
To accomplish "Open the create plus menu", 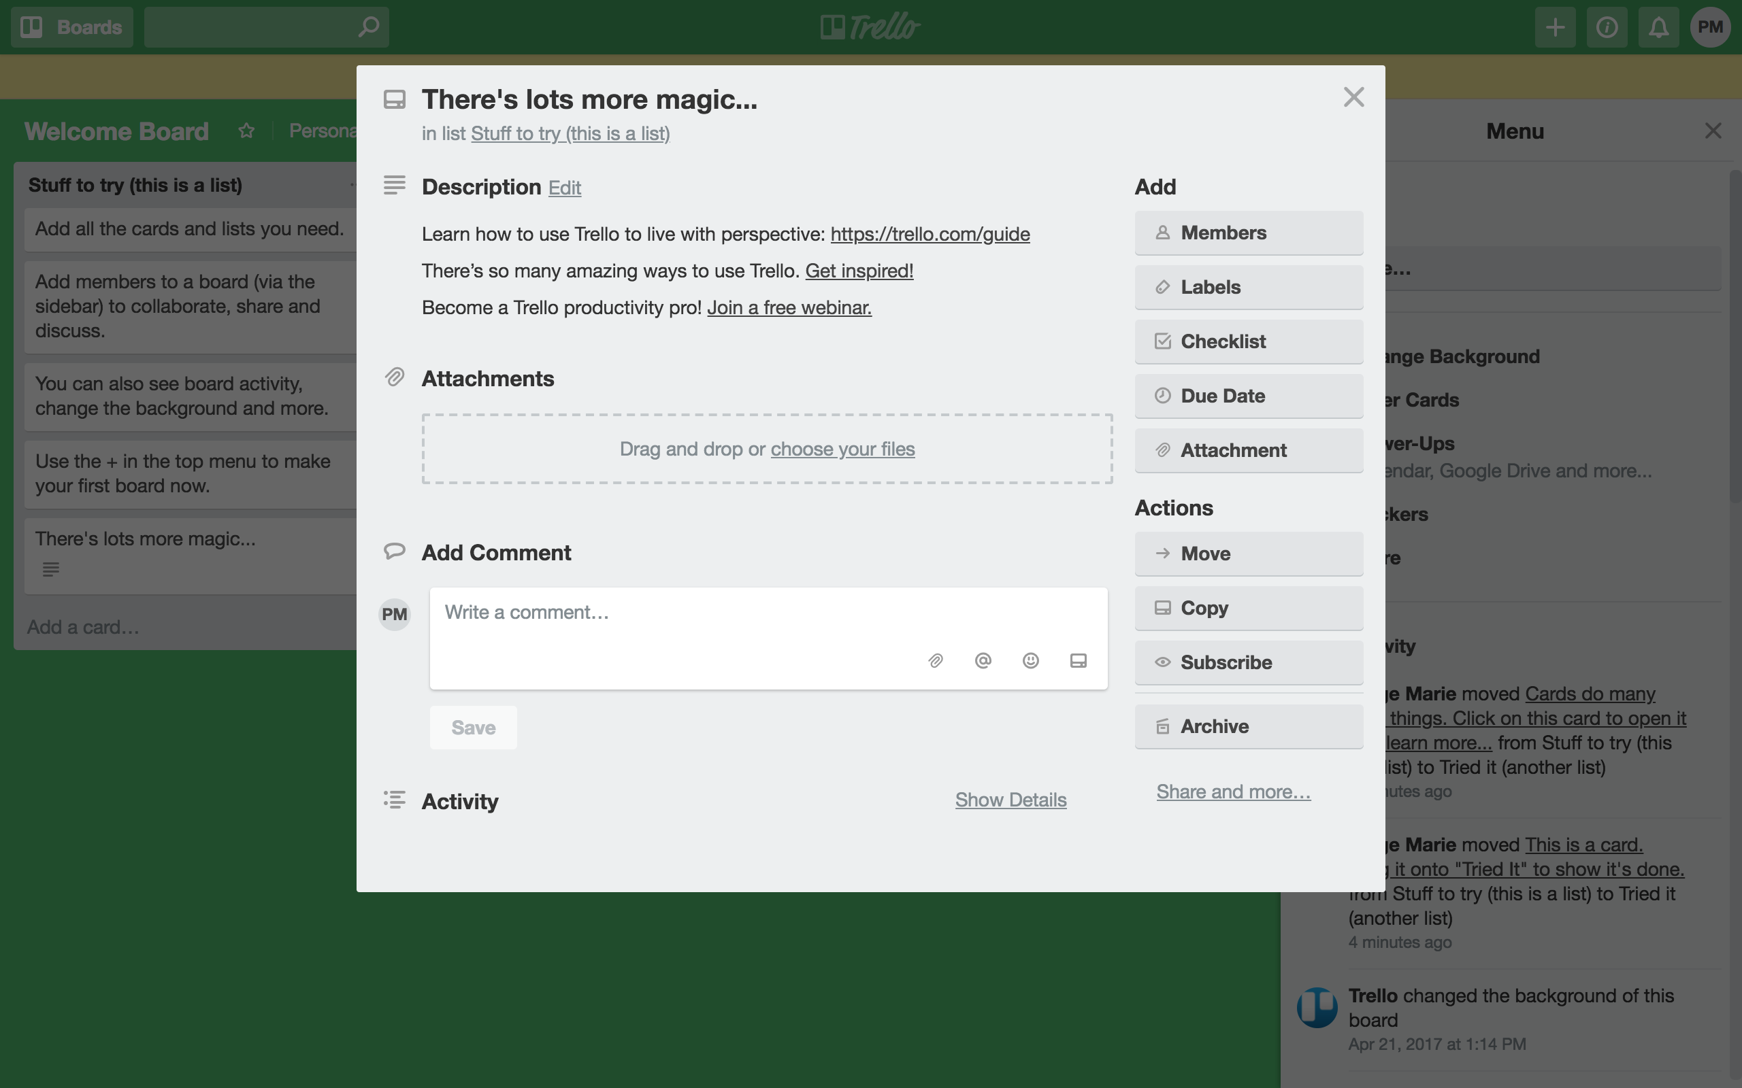I will pos(1555,27).
